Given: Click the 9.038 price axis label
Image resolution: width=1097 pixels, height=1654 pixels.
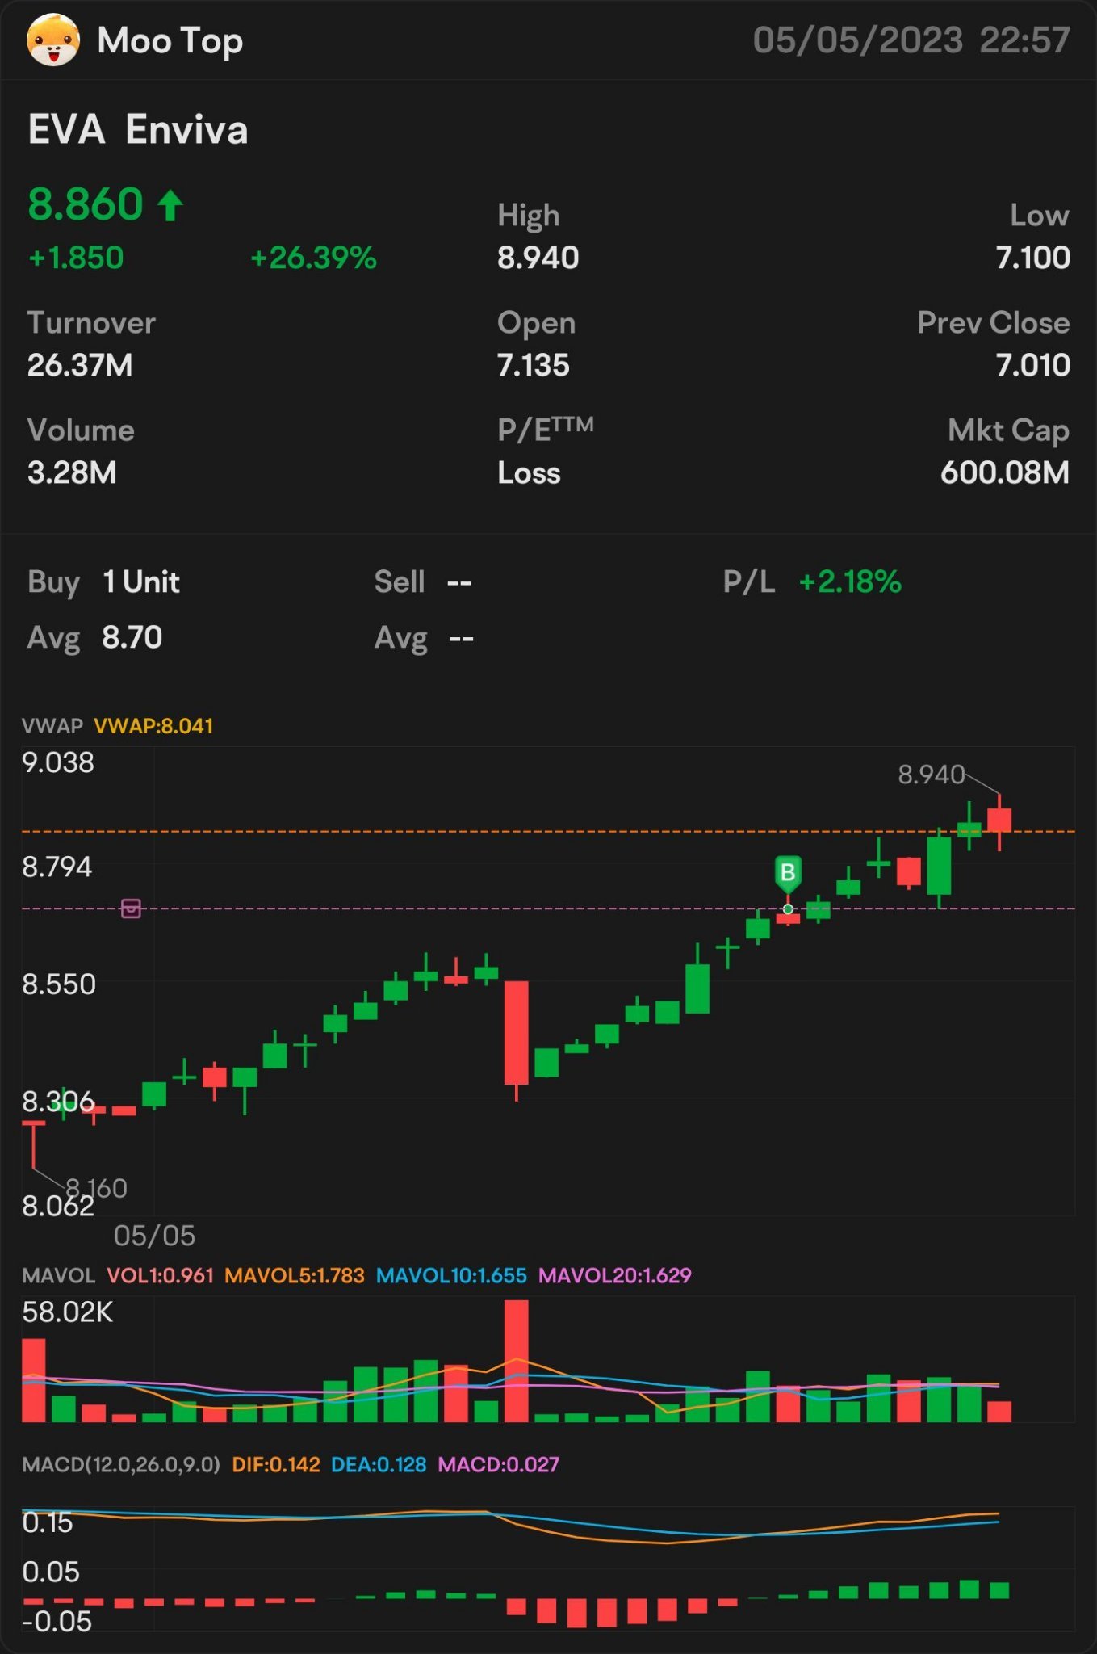Looking at the screenshot, I should (x=58, y=762).
